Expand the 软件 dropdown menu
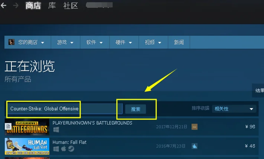Viewport: 264px width, 159px height. 95,42
